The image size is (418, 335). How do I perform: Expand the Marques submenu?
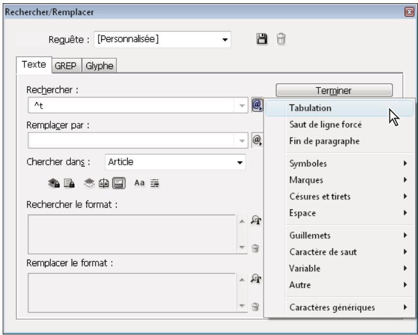(349, 180)
